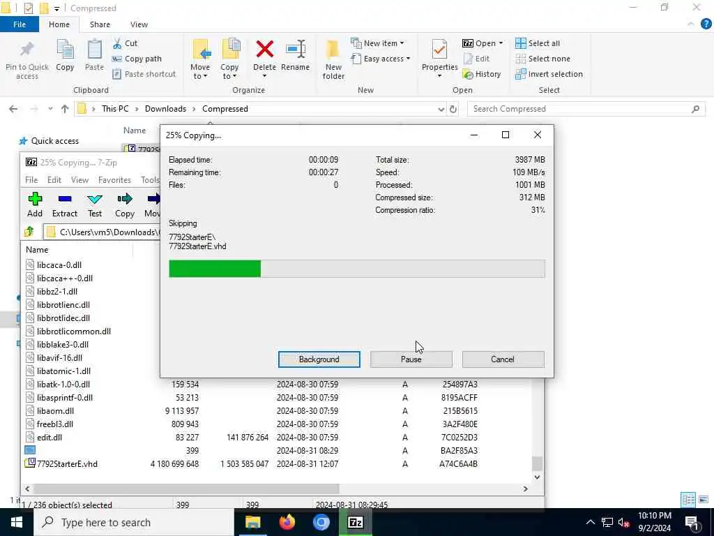Open the 7-Zip Edit menu
This screenshot has width=714, height=536.
pos(54,180)
